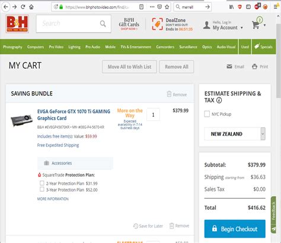Expand the Accessories section
The height and width of the screenshot is (243, 281).
75,163
